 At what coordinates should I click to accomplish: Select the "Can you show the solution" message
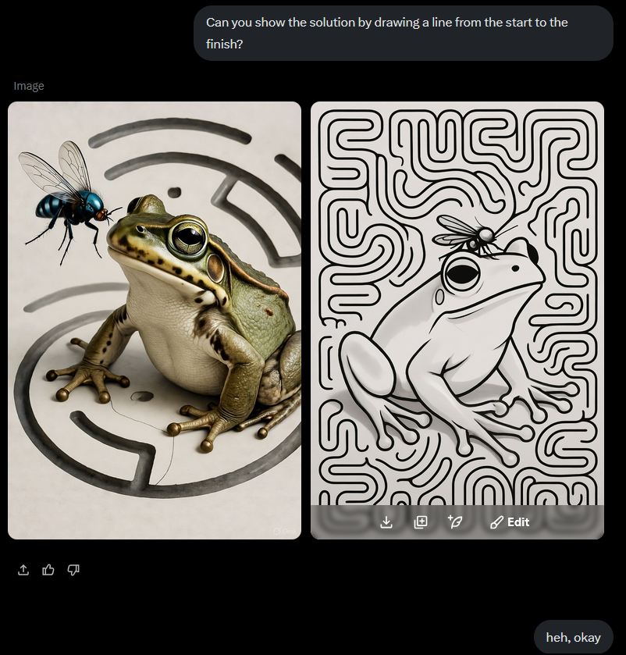pos(404,33)
